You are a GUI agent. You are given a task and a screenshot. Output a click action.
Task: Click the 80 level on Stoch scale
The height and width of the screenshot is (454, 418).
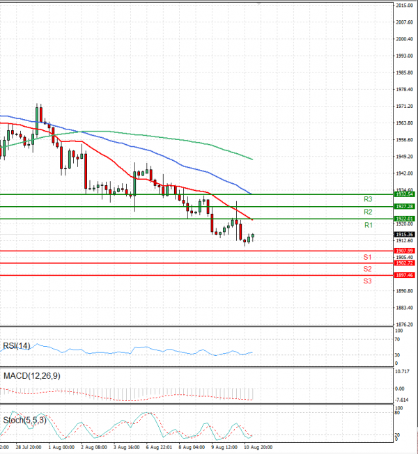(397, 413)
